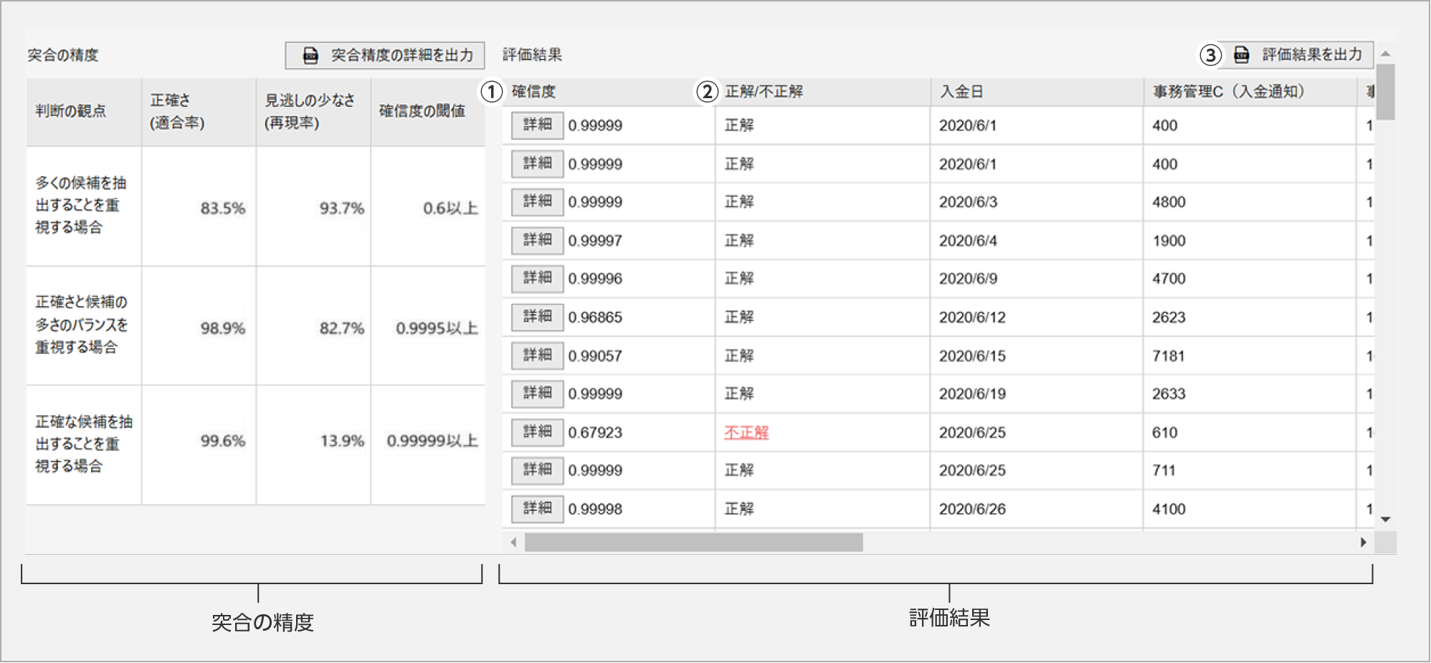Open 詳細 for the first 2020/6/1 entry
This screenshot has width=1431, height=663.
click(x=536, y=125)
